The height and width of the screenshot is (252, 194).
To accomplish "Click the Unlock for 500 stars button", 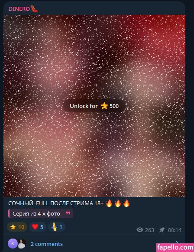I will (94, 106).
